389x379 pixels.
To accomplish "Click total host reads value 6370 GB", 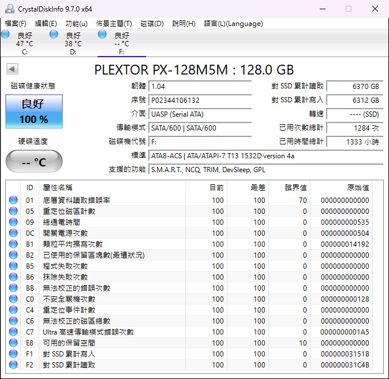I will [x=355, y=87].
